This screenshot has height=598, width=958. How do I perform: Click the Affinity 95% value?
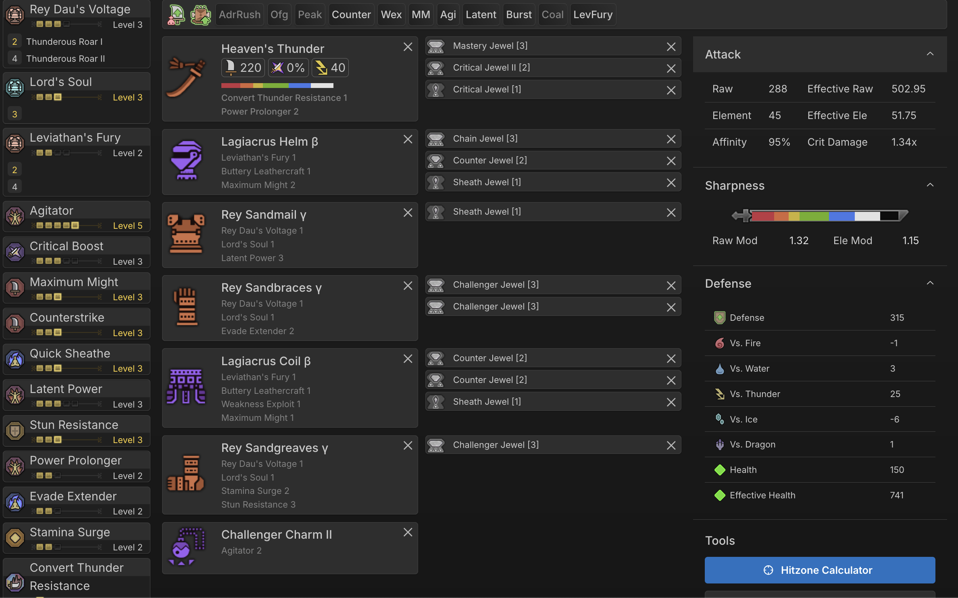(779, 142)
